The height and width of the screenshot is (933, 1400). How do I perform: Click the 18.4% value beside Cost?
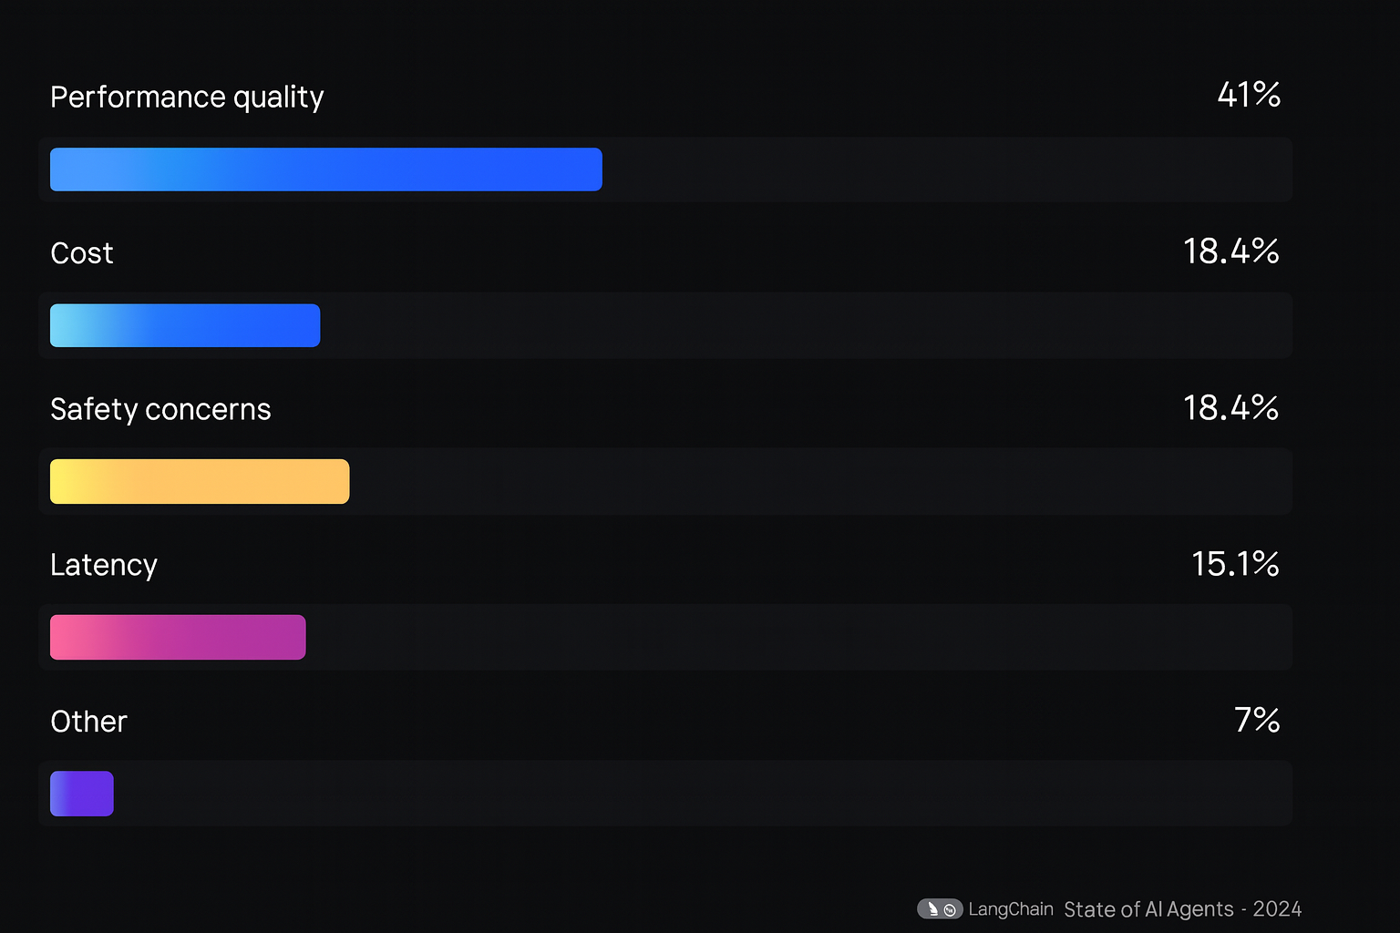(x=1231, y=251)
